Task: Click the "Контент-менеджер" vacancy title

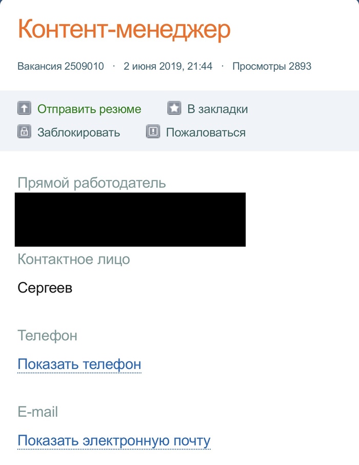Action: tap(124, 30)
